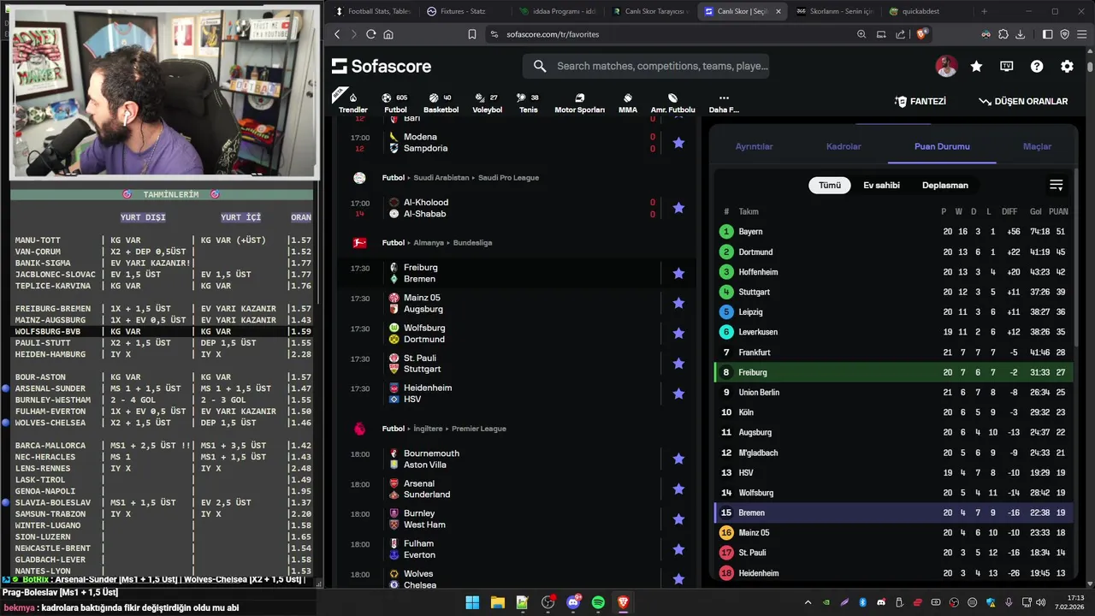This screenshot has height=616, width=1095.
Task: Open Brave browser taskbar icon
Action: tap(624, 602)
